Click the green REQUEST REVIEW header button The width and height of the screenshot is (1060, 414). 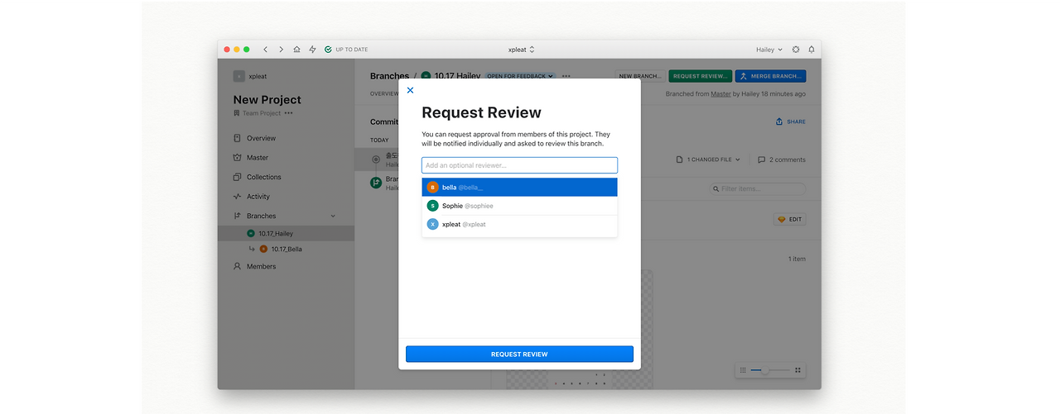tap(701, 76)
